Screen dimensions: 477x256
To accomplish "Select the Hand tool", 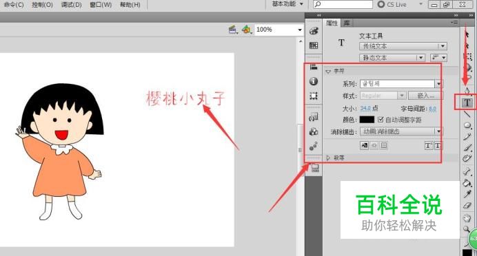I will point(467,217).
